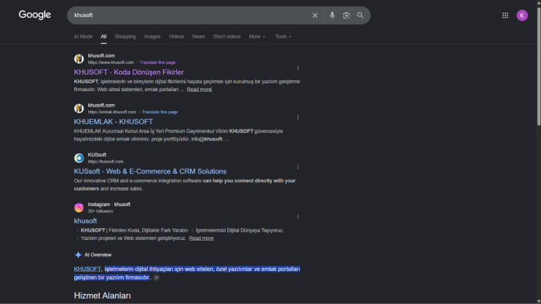This screenshot has height=304, width=541.
Task: Click the search input containing khusoft
Action: (x=190, y=15)
